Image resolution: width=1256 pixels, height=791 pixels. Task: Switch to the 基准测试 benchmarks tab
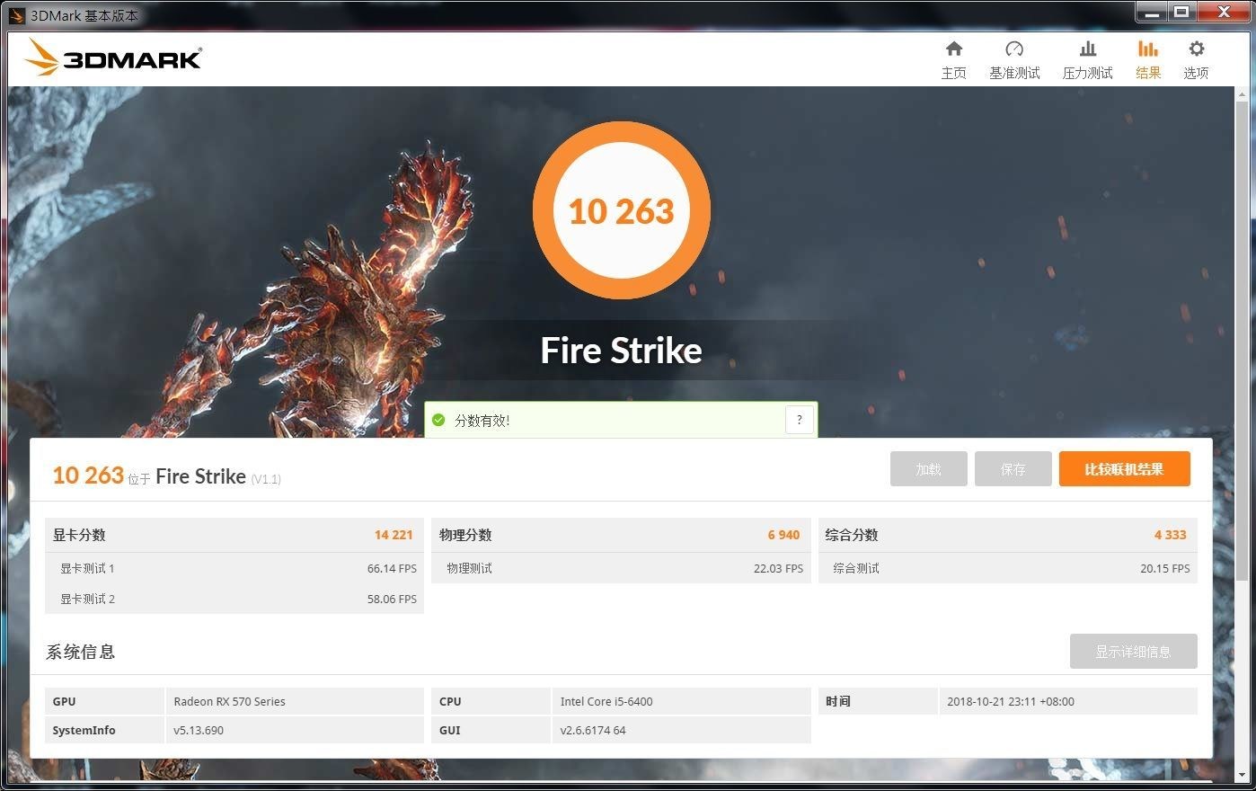(1014, 60)
